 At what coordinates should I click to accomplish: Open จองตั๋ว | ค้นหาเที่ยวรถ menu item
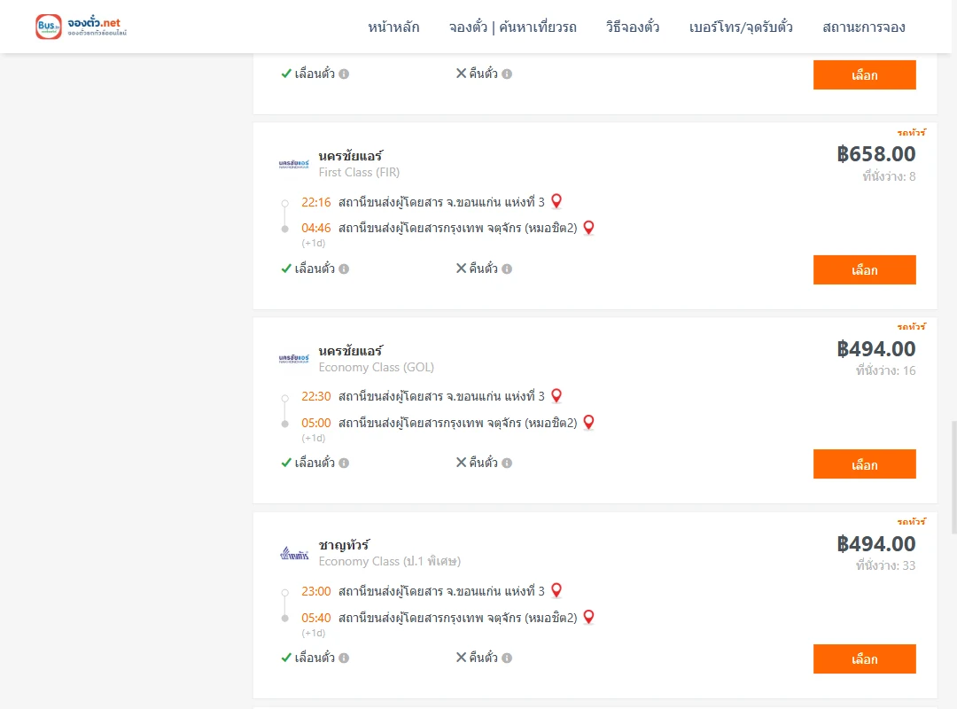pyautogui.click(x=513, y=27)
